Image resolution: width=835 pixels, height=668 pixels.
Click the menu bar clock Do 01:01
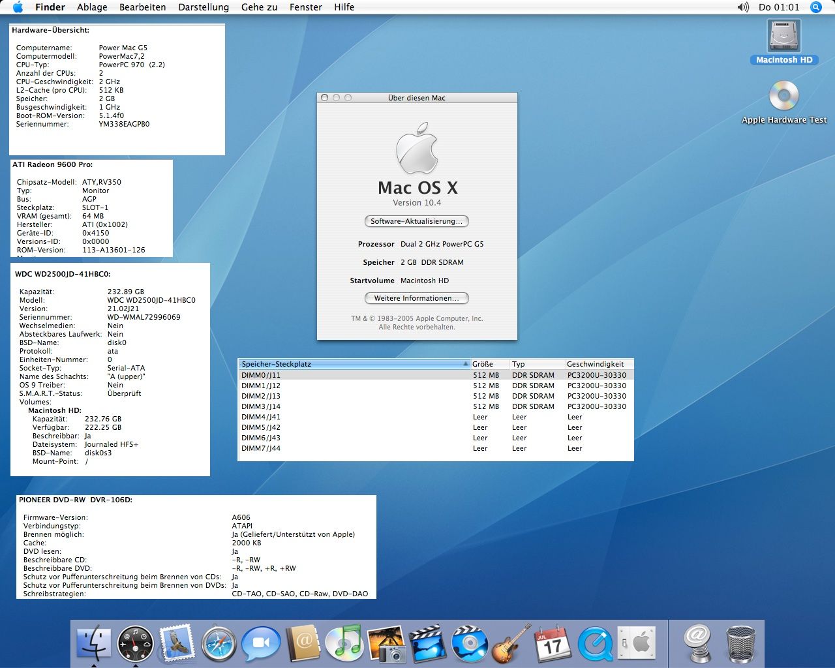(779, 7)
